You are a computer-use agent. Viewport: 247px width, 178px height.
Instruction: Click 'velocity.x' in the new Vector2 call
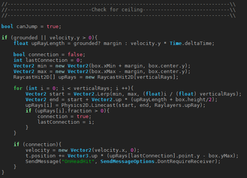(109, 150)
